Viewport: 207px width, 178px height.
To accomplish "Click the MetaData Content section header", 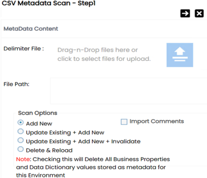I will pyautogui.click(x=31, y=29).
